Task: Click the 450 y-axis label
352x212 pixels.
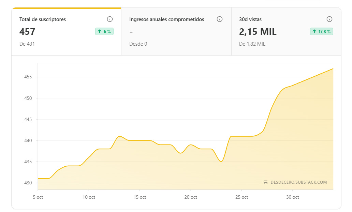Action: (x=28, y=98)
